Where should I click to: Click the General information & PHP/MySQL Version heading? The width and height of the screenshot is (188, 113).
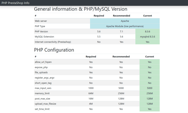(x=80, y=9)
